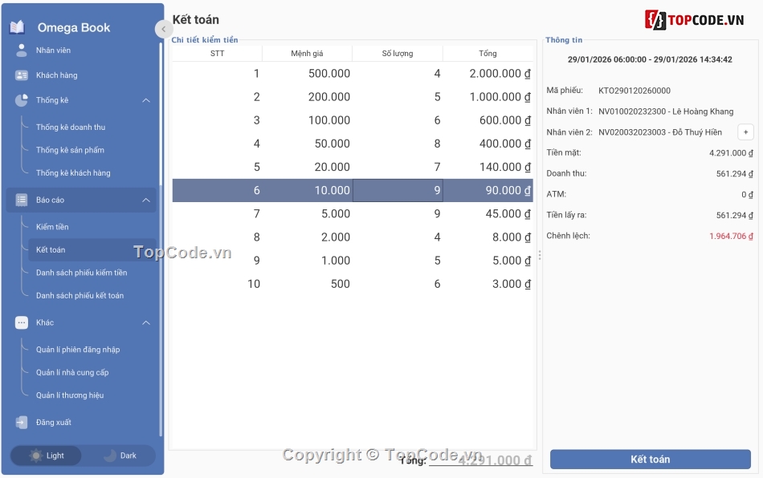The width and height of the screenshot is (763, 478).
Task: Open the Nhân viên menu item
Action: (x=81, y=50)
